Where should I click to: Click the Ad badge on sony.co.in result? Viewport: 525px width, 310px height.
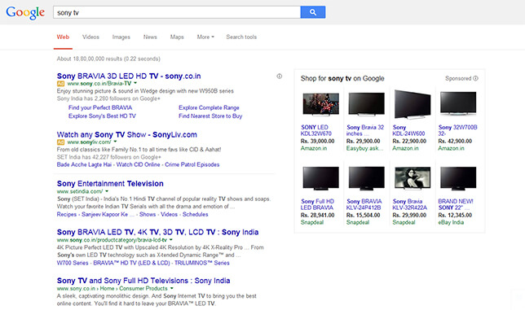(x=60, y=84)
